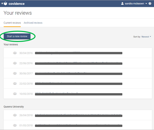Click the team icon for 10/05/2018 review

click(15, 94)
